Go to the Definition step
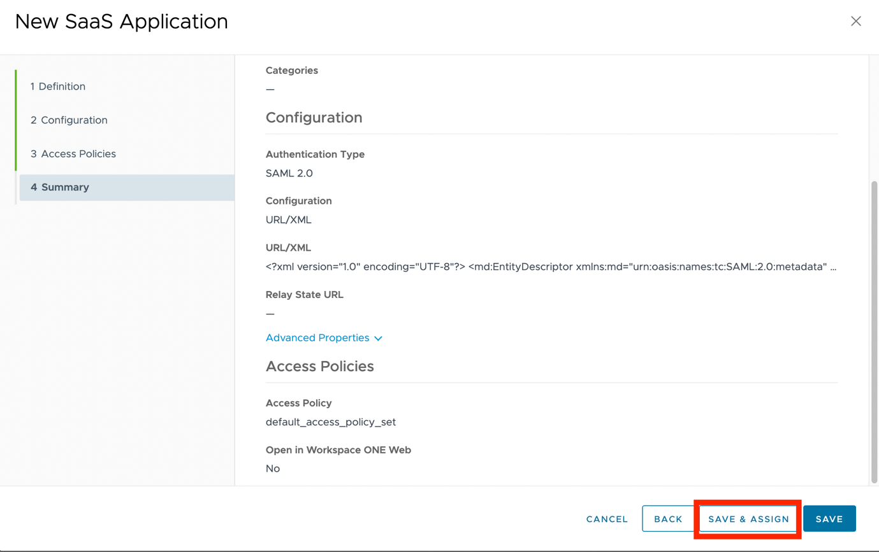This screenshot has width=879, height=552. (x=58, y=87)
